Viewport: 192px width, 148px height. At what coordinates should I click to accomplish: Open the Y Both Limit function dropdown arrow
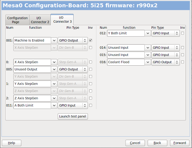pos(148,33)
